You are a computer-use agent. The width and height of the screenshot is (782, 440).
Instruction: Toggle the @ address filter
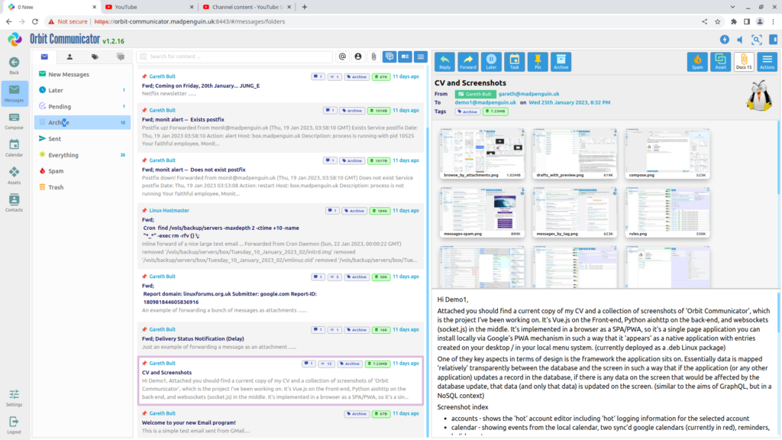(x=342, y=57)
